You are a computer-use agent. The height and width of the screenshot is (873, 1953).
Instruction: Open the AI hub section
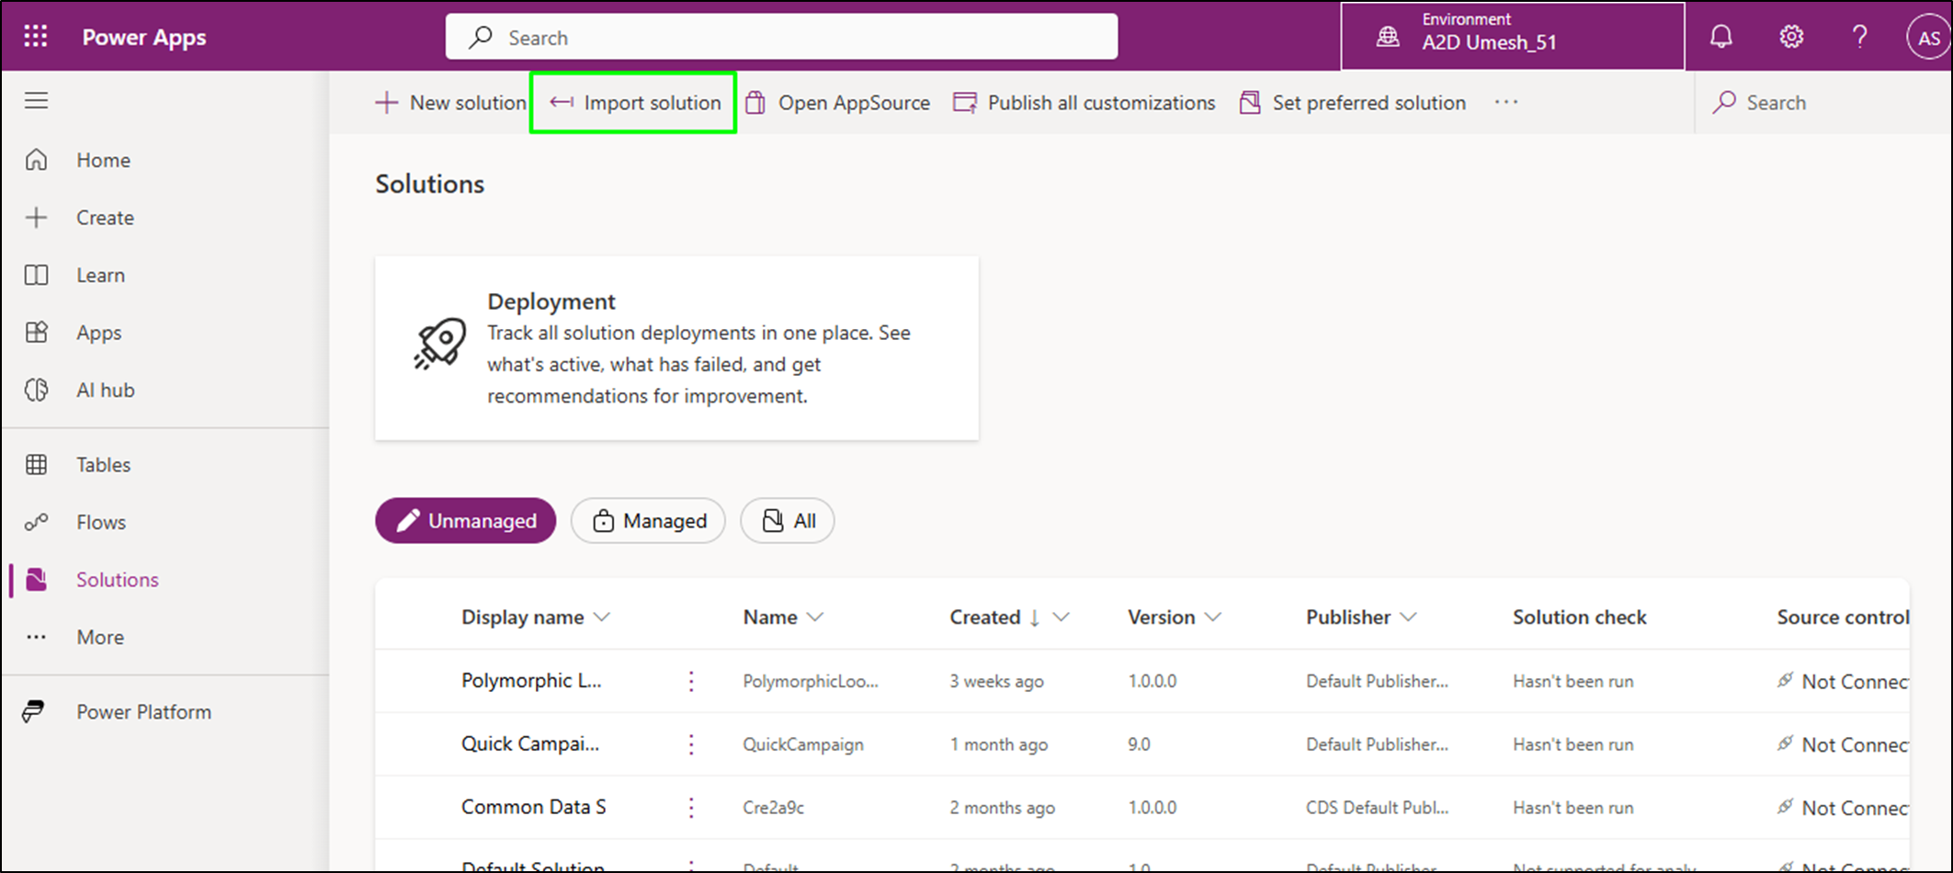tap(104, 390)
